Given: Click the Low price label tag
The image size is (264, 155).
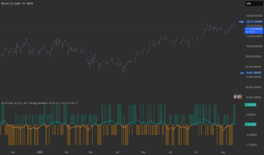Looking at the screenshot, I should (242, 73).
